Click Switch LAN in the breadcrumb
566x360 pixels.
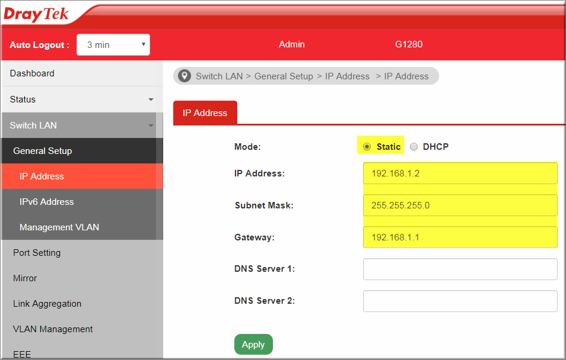coord(219,76)
